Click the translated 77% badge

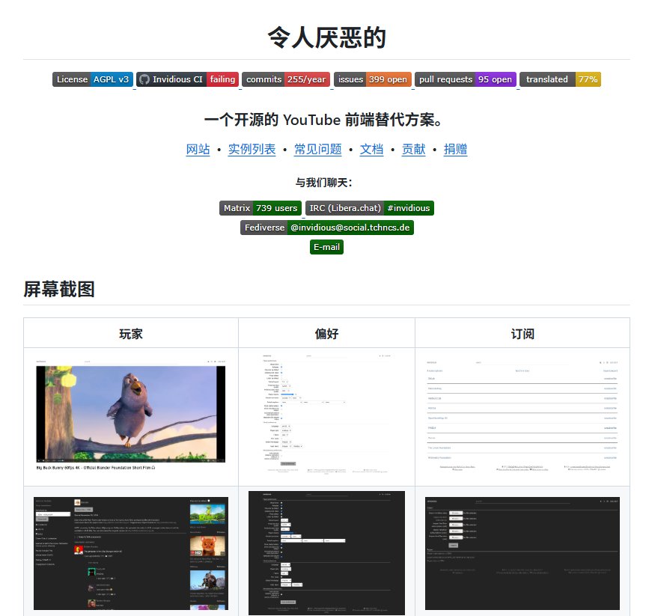pos(561,79)
